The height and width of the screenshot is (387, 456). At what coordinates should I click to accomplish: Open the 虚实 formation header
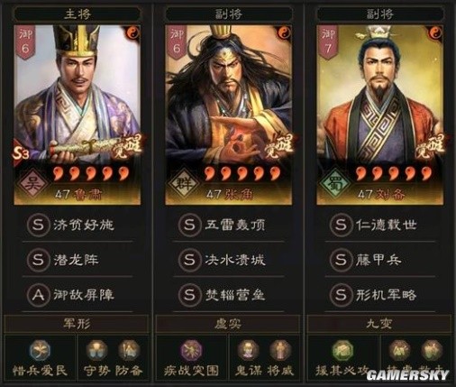coord(228,324)
